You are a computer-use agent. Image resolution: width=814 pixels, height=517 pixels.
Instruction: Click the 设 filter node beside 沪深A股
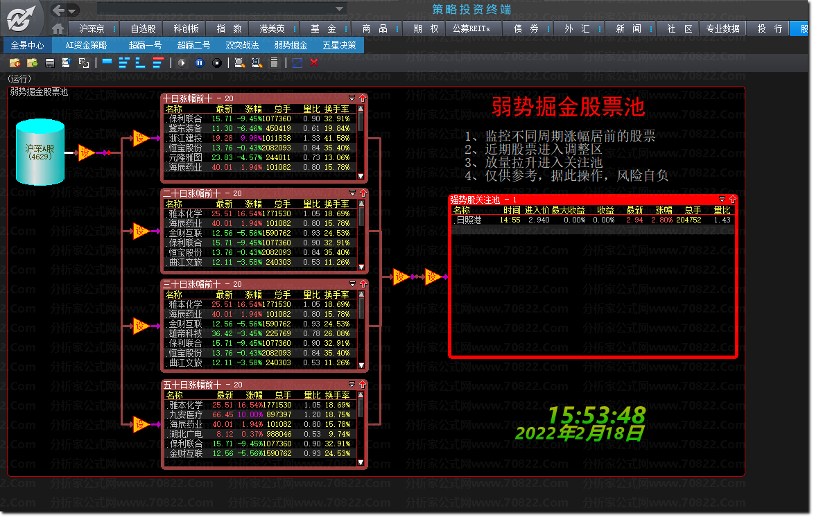pos(86,152)
